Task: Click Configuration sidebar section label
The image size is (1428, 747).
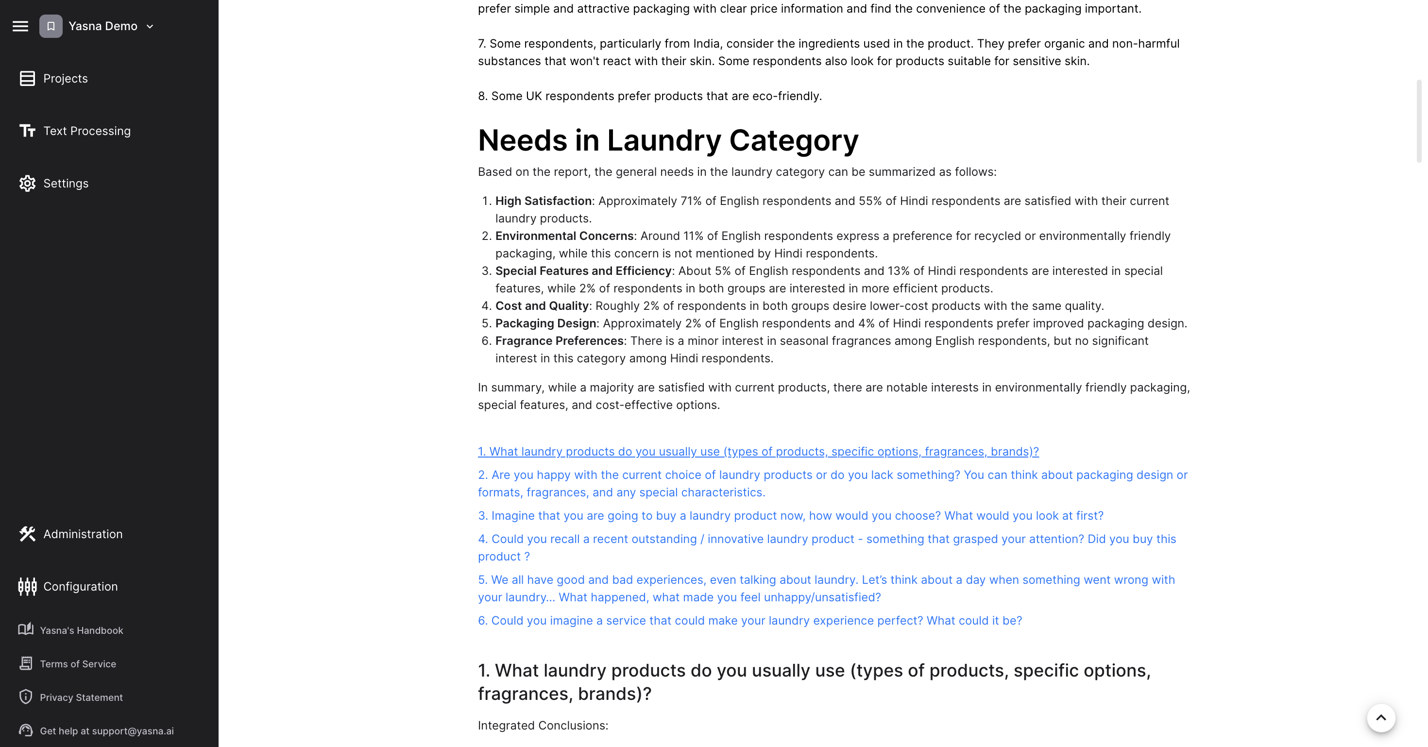Action: coord(80,586)
